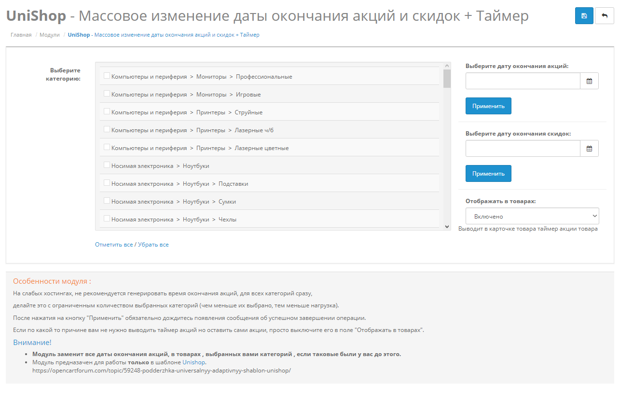Enable the Мониторы > Игровые checkbox

[107, 94]
